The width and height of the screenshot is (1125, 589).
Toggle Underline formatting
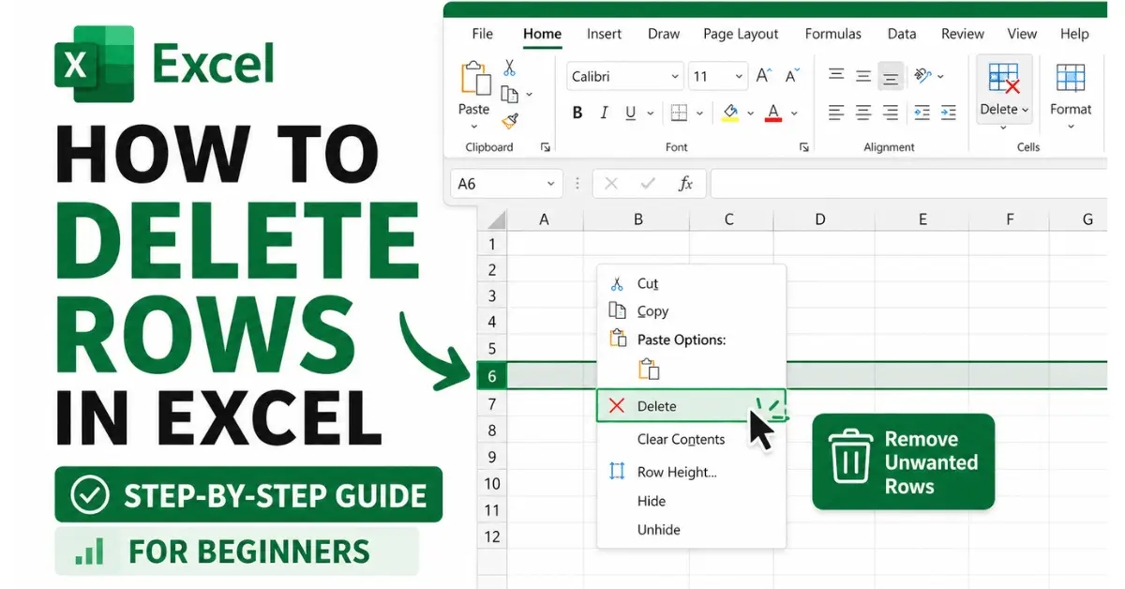631,113
